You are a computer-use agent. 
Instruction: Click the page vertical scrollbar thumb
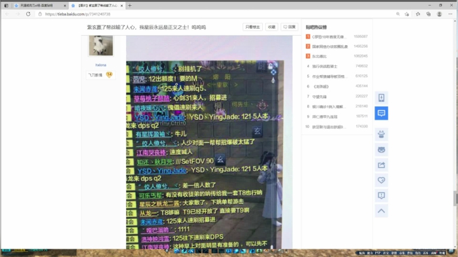click(x=455, y=198)
